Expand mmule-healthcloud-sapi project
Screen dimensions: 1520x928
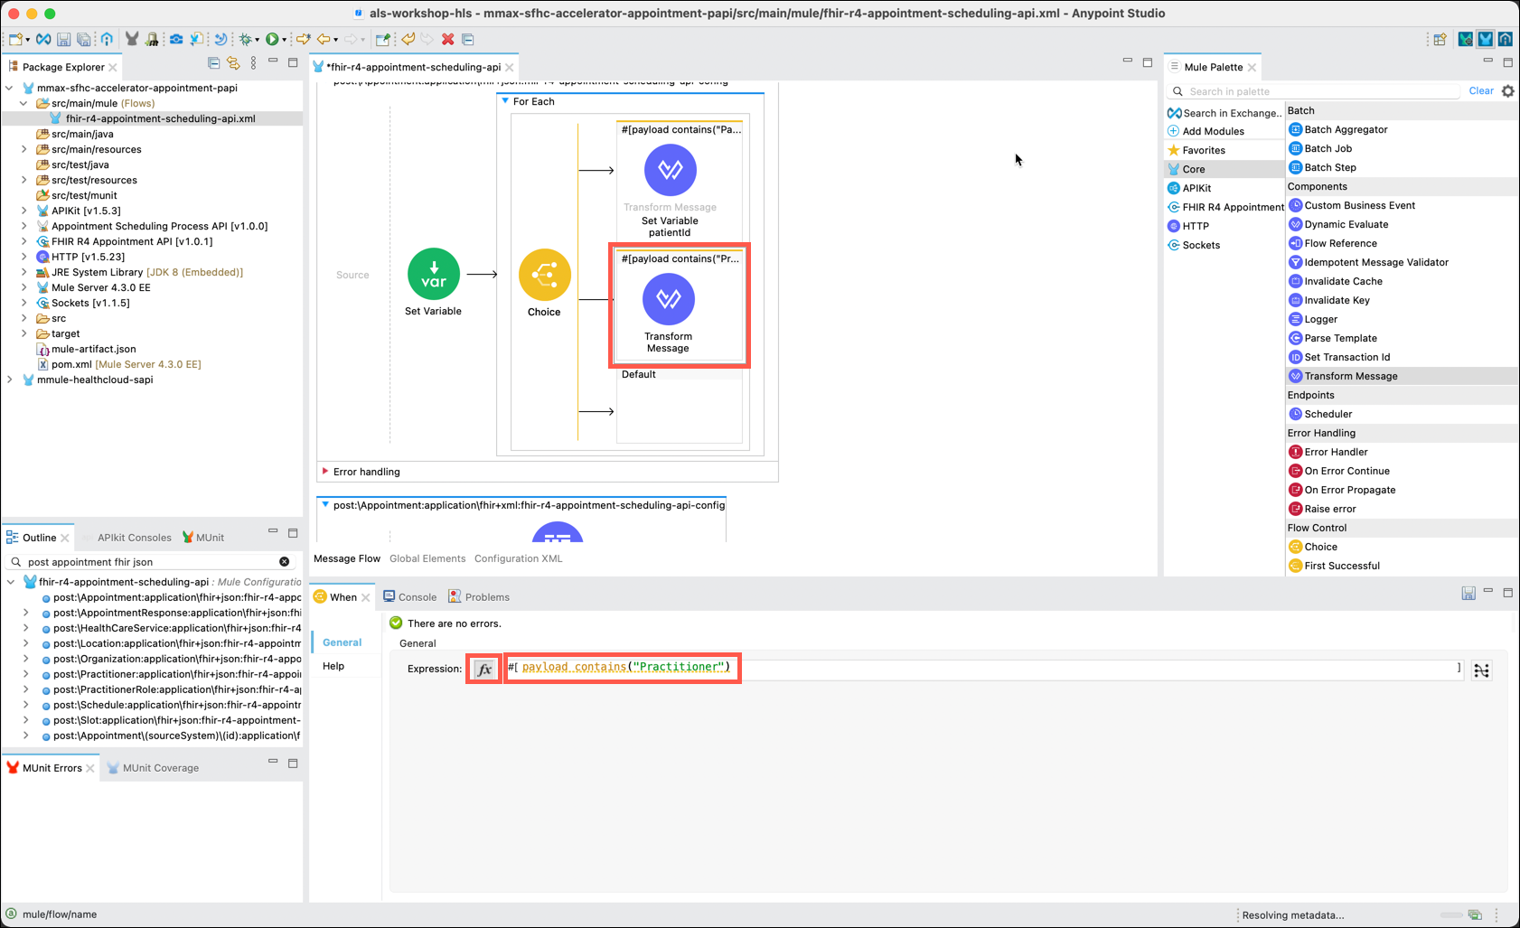pyautogui.click(x=10, y=380)
